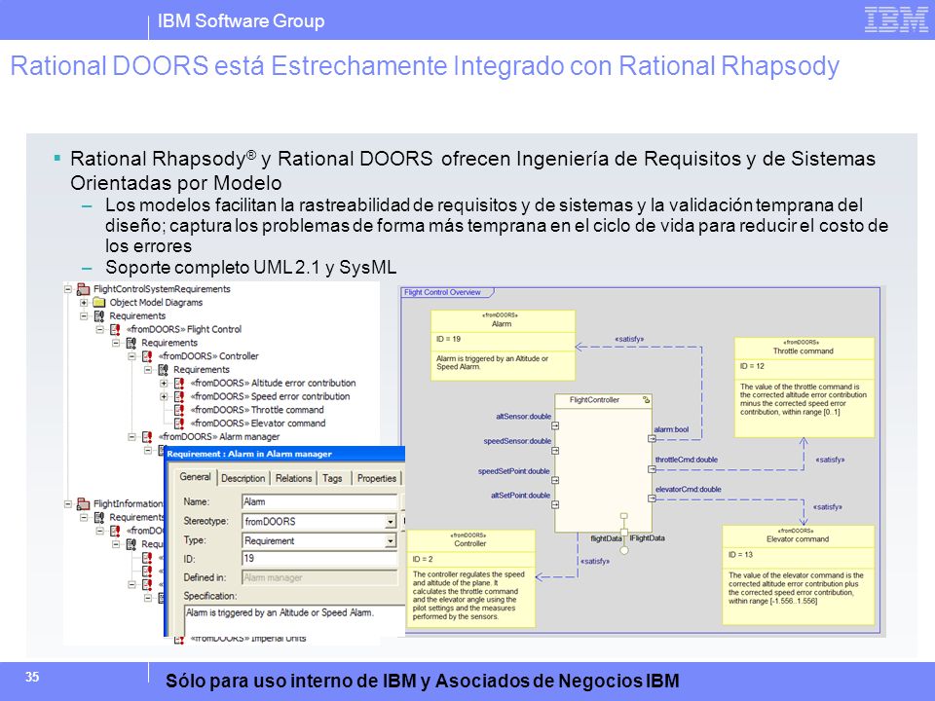Expand Altitude error contribution node
Image resolution: width=935 pixels, height=701 pixels.
[164, 384]
